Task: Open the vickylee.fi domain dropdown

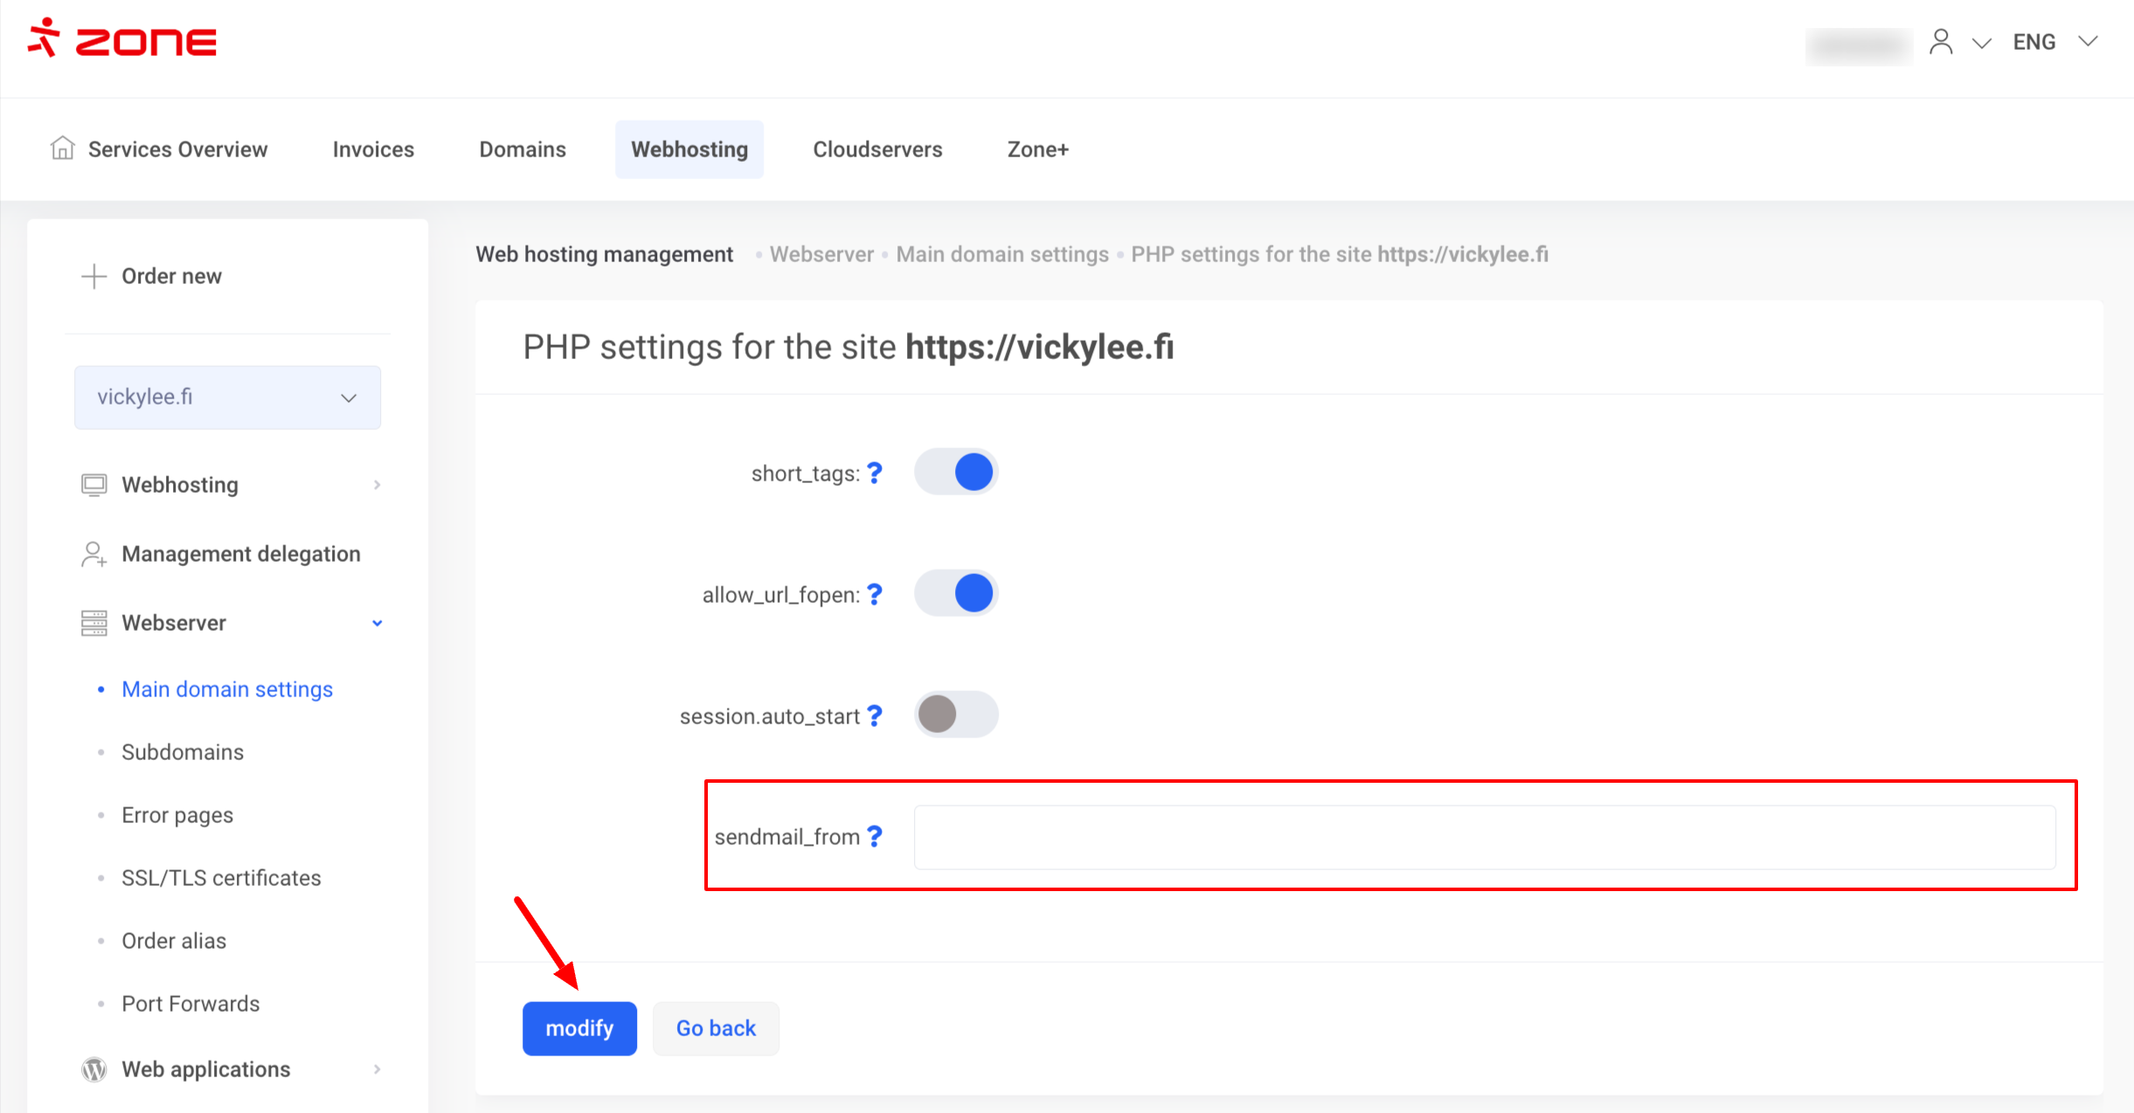Action: [227, 397]
